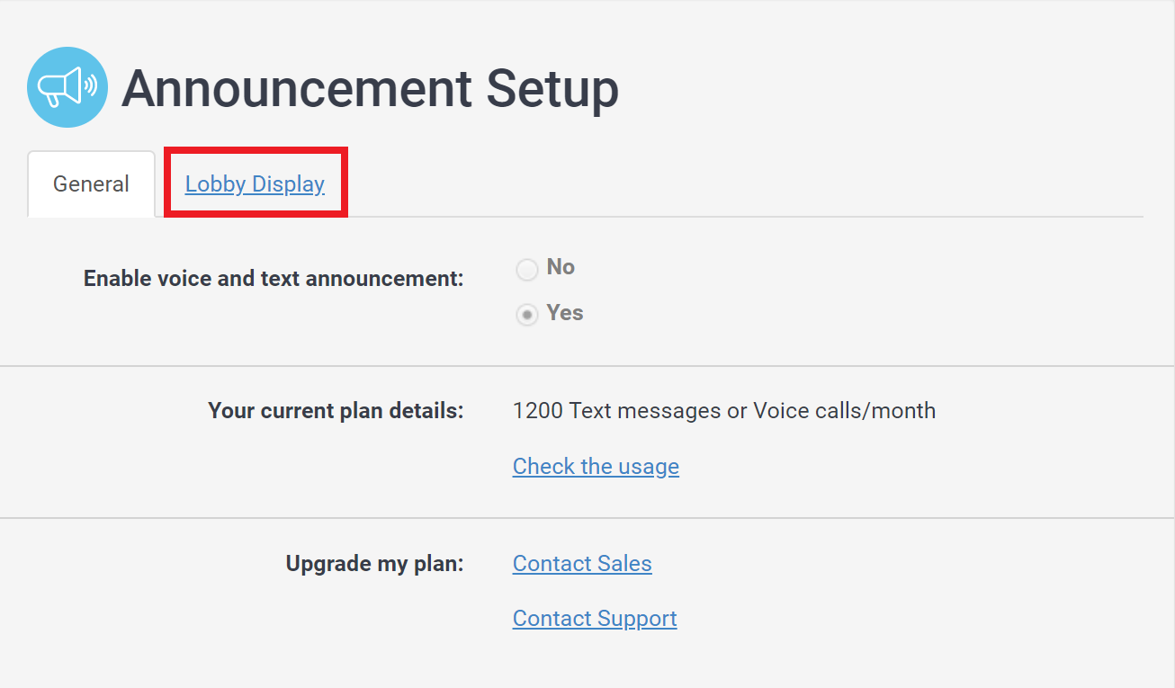This screenshot has height=688, width=1175.
Task: Select the General tab
Action: click(x=91, y=184)
